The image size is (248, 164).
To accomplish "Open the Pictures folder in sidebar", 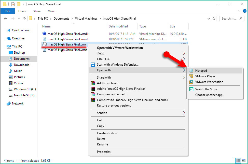I will pos(19,77).
